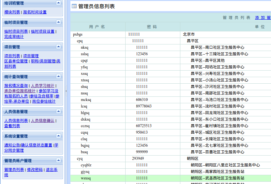
Task: Collapse the 系统设置管理 panel
Action: click(x=58, y=136)
